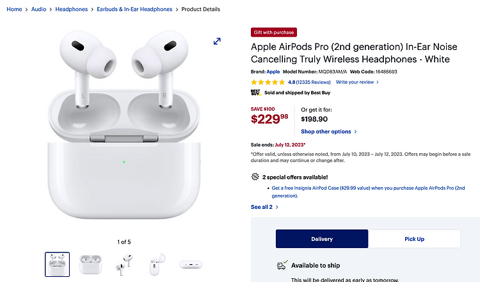Open Shop other options
This screenshot has width=480, height=282.
click(329, 131)
